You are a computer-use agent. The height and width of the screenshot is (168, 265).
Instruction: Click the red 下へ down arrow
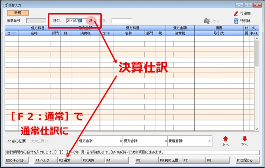245,139
